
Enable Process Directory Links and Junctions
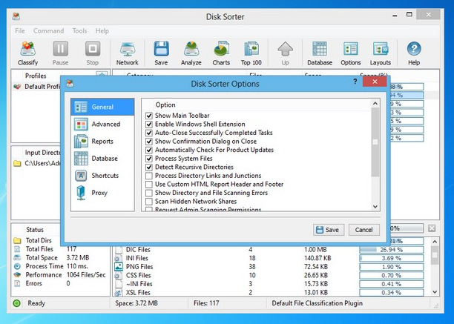(149, 176)
